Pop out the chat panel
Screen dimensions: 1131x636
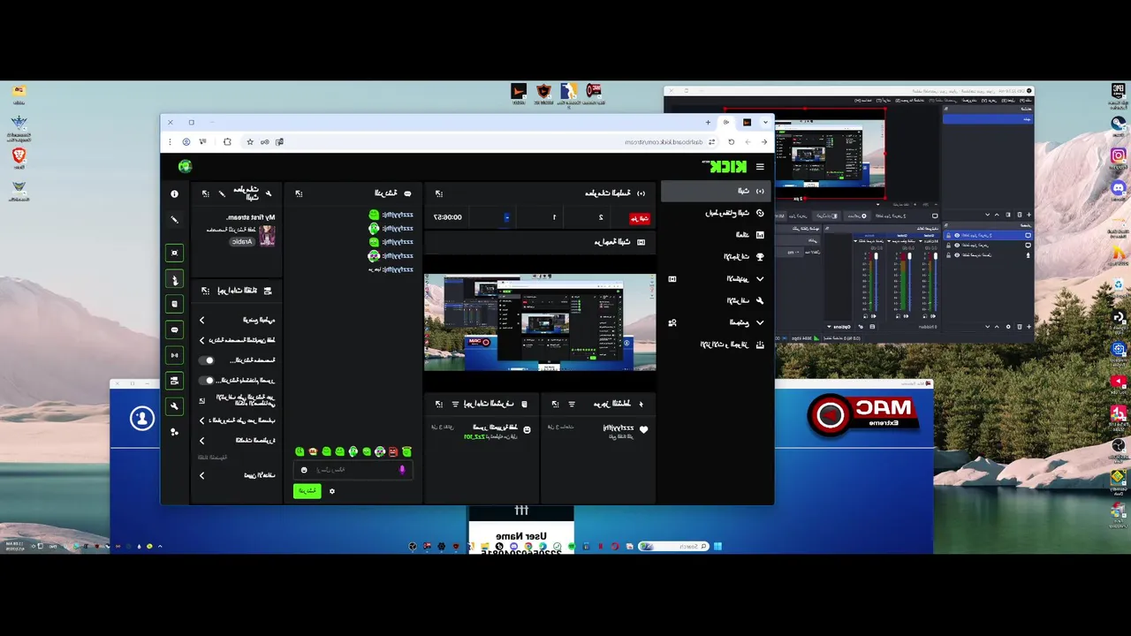[x=299, y=193]
